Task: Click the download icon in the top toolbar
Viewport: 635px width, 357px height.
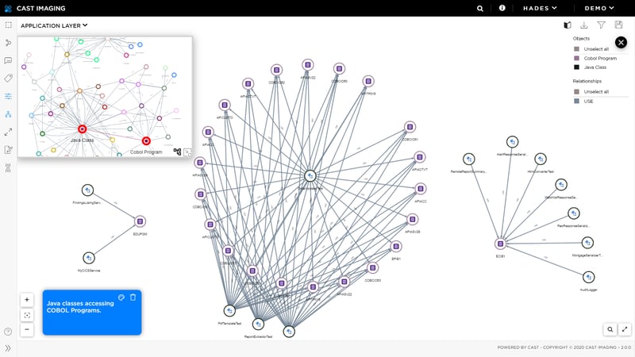Action: click(584, 25)
